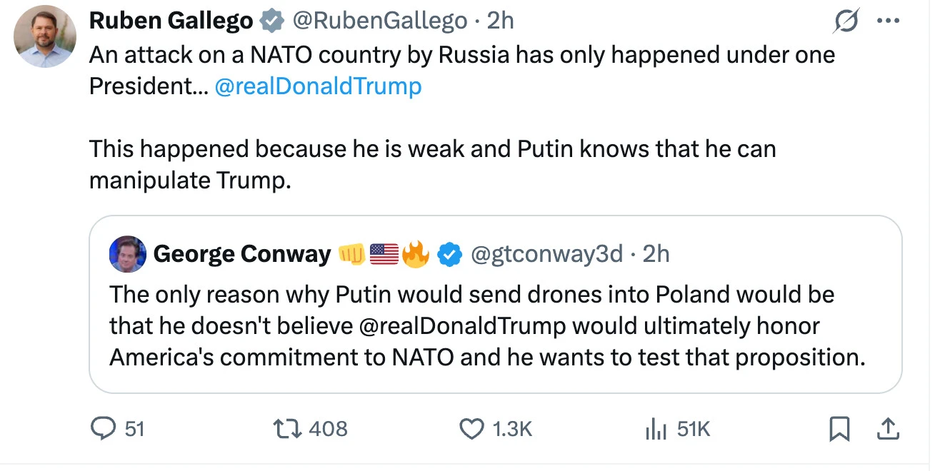Like the tweet with heart icon
The width and height of the screenshot is (940, 471).
[x=471, y=428]
